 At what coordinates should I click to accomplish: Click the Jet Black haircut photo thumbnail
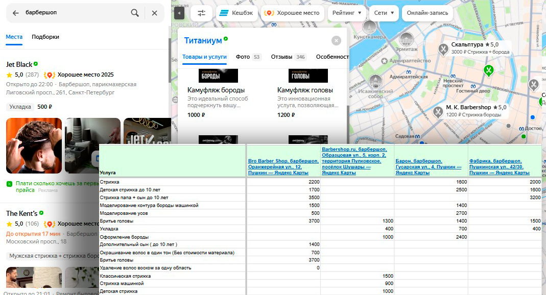[x=34, y=145]
